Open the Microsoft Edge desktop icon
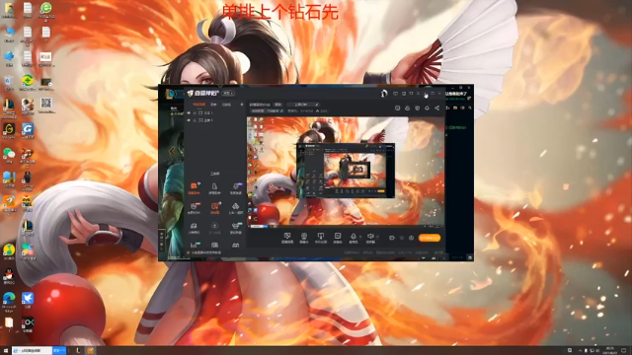Viewport: 632px width, 355px height. pyautogui.click(x=9, y=302)
